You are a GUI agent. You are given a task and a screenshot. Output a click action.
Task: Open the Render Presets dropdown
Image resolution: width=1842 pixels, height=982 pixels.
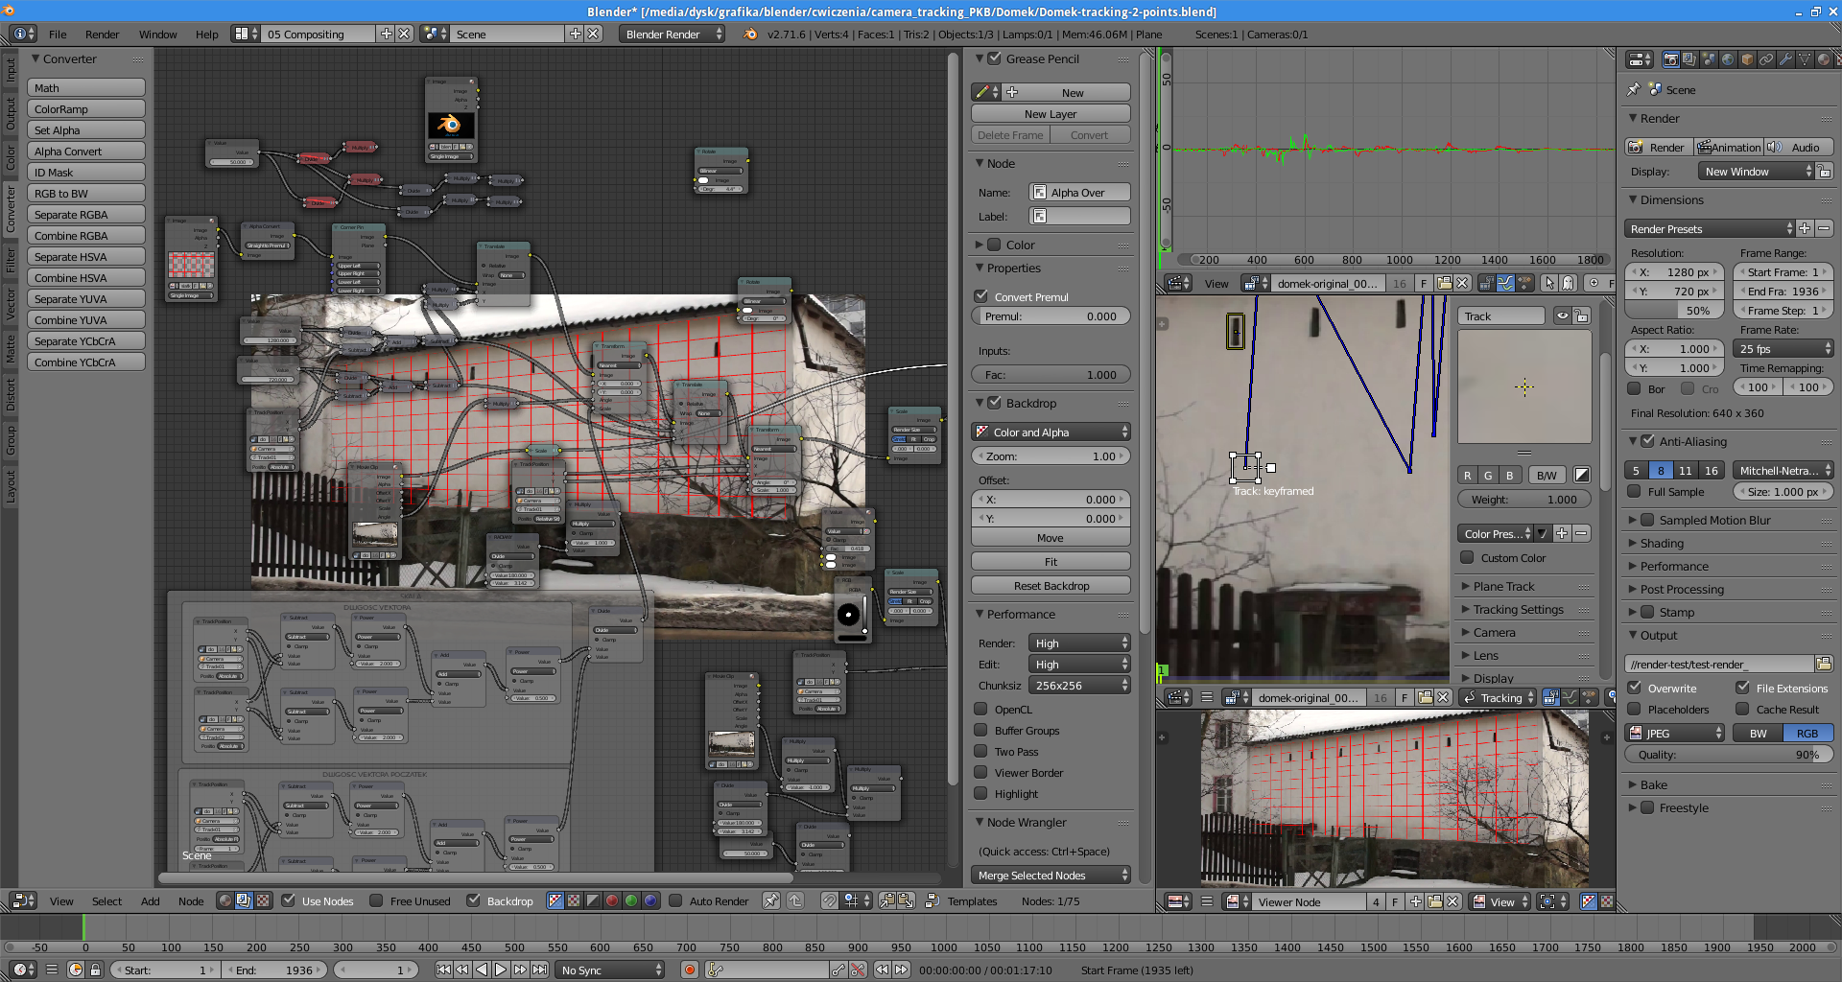1710,228
